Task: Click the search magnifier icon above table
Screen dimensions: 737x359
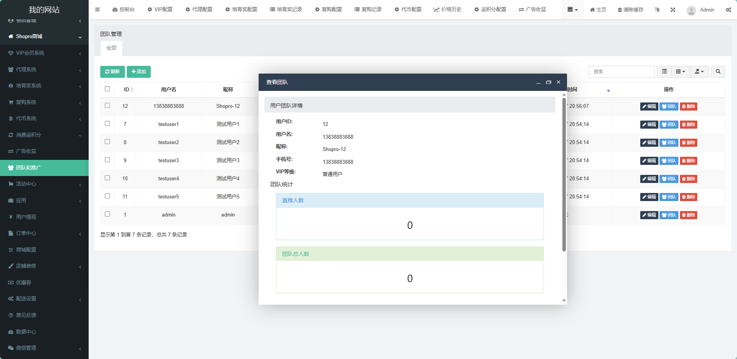Action: click(718, 72)
